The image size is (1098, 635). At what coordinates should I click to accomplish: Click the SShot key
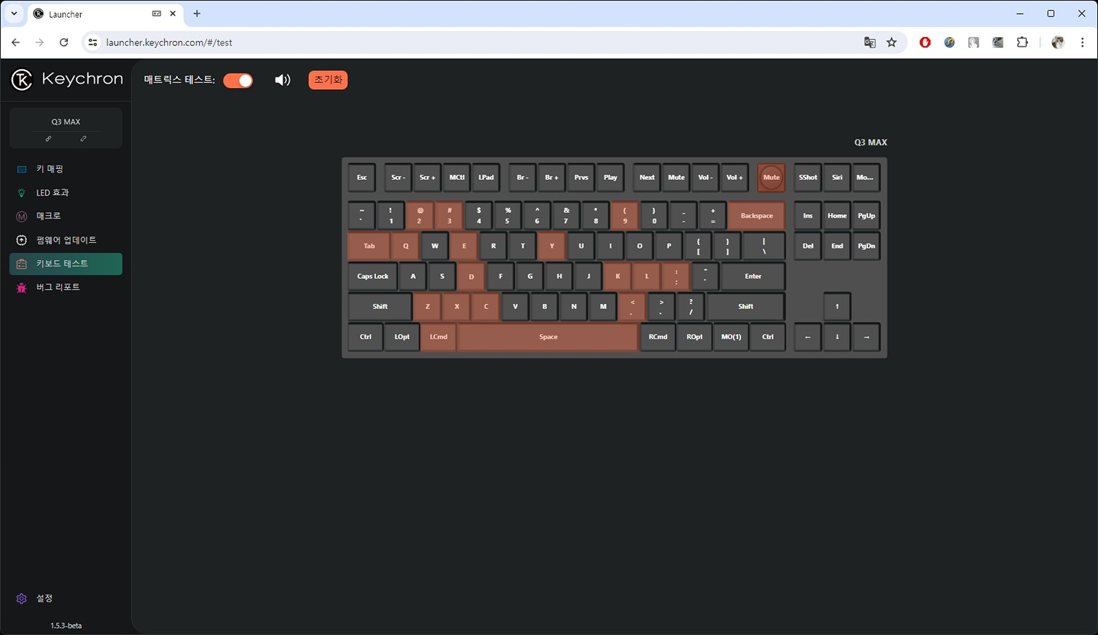[808, 178]
